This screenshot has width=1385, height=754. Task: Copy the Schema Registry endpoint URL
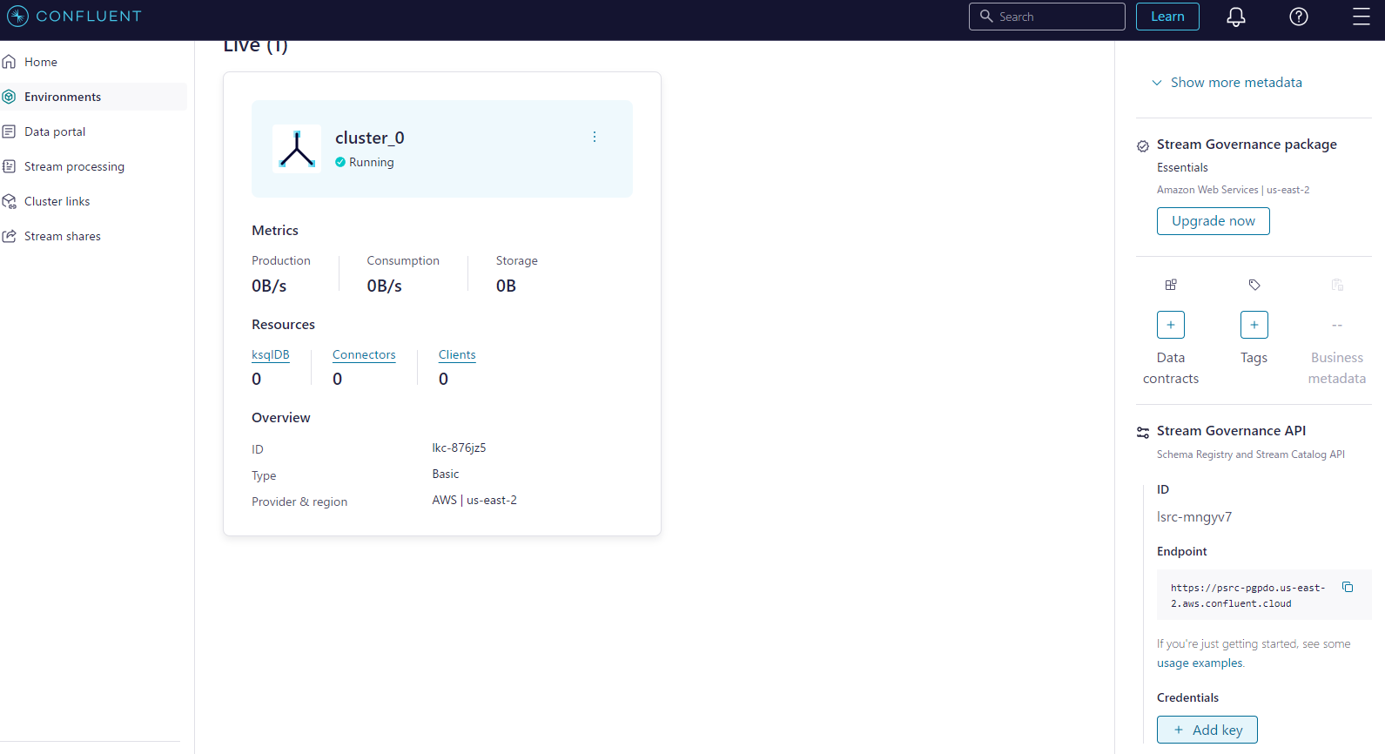point(1348,587)
